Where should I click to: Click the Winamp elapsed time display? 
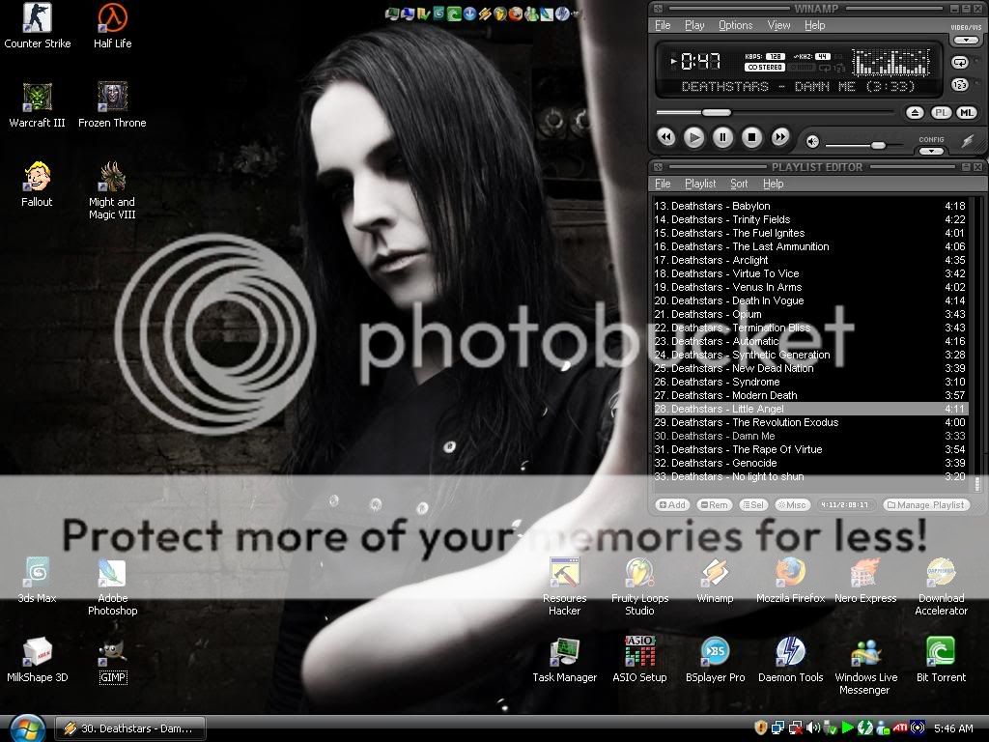pos(701,61)
